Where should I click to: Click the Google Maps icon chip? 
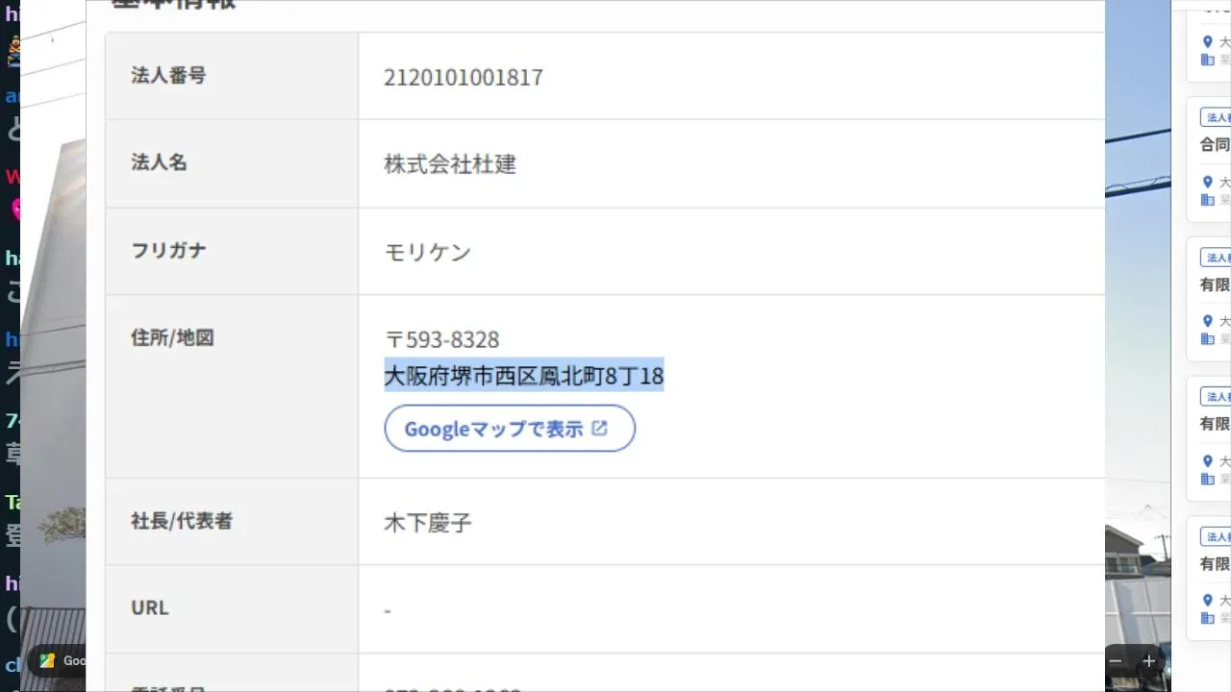click(x=48, y=660)
